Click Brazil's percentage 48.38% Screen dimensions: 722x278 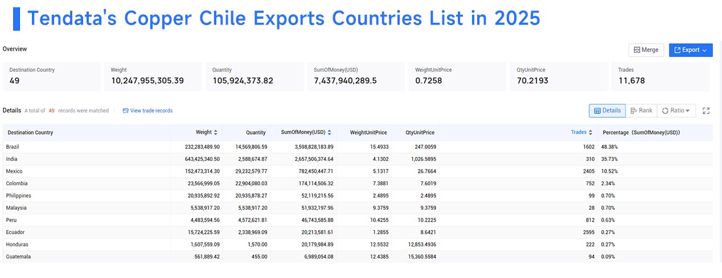[610, 147]
